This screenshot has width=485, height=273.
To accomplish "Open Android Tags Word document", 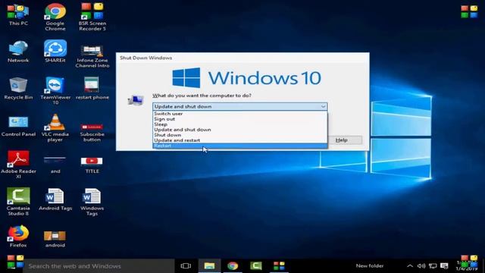I will click(55, 199).
